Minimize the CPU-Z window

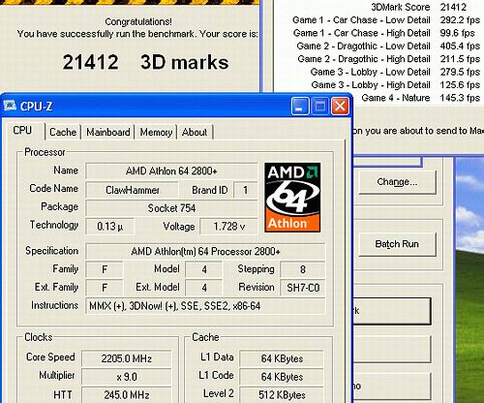click(300, 106)
